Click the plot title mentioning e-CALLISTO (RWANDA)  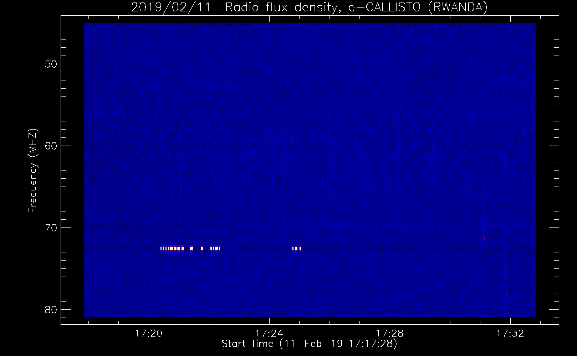pyautogui.click(x=309, y=7)
